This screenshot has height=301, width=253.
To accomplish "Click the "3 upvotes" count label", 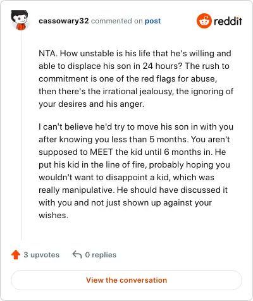I will click(x=42, y=255).
